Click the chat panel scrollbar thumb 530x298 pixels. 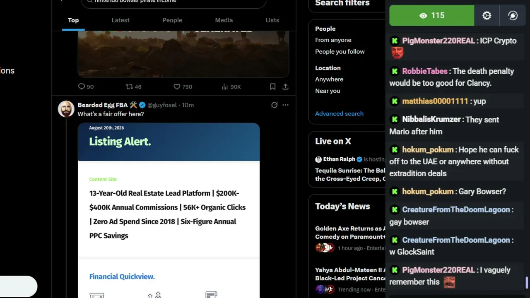tap(527, 283)
